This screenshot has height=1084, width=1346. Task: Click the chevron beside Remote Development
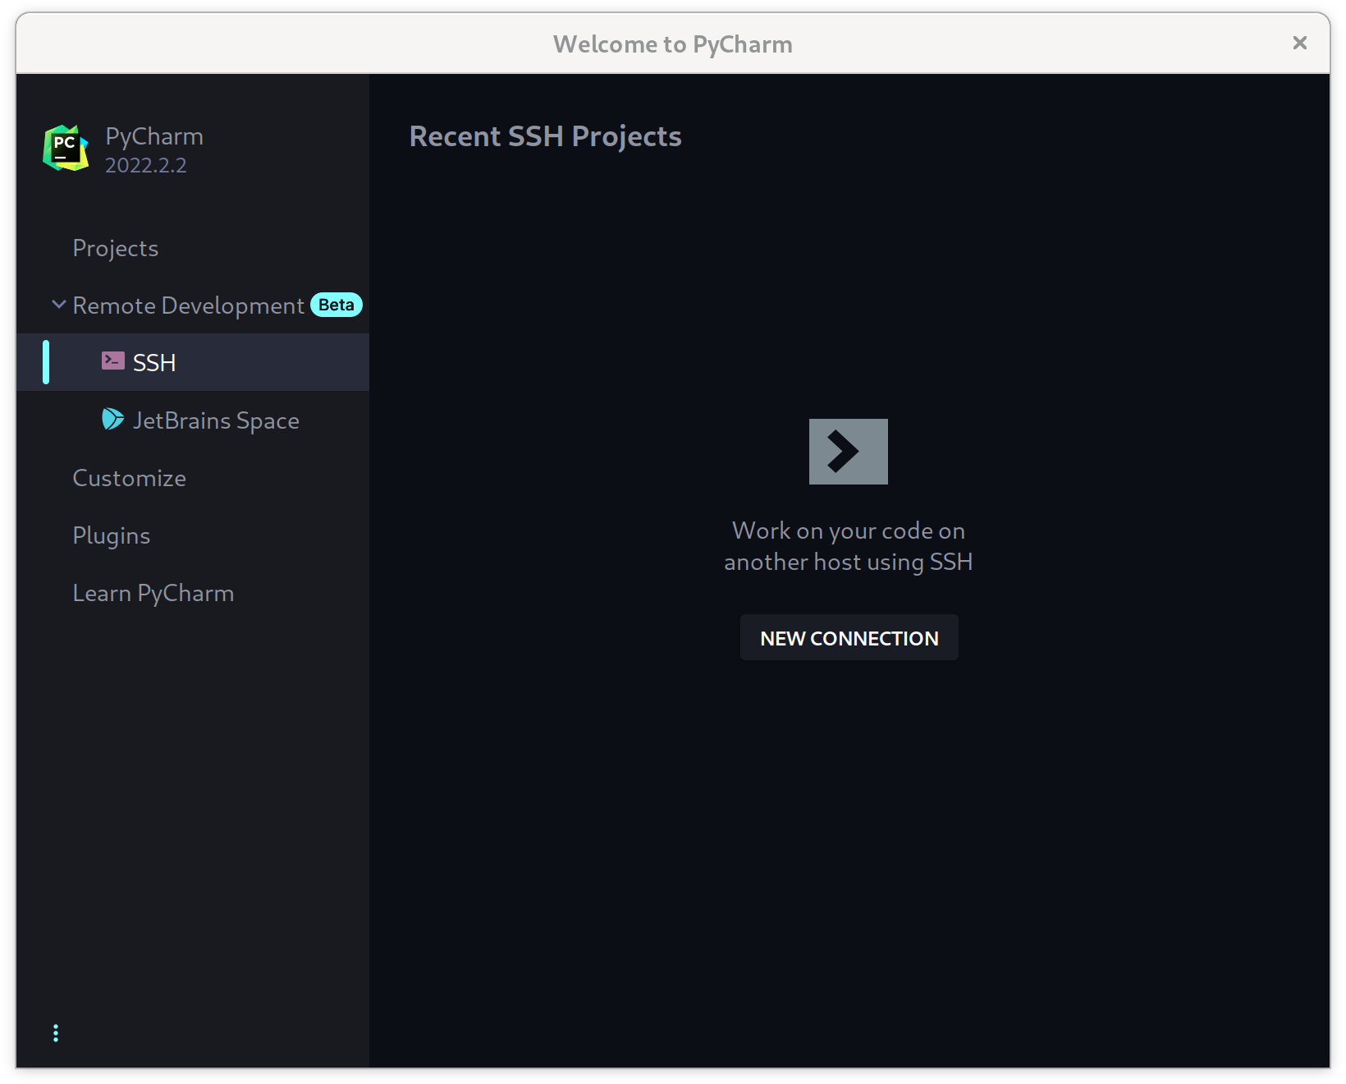click(x=58, y=305)
